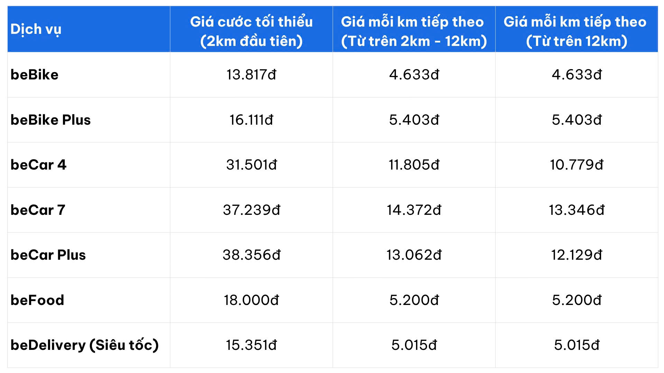Click the 15.351đ beDelivery fare cell
This screenshot has height=373, width=664.
[x=251, y=345]
